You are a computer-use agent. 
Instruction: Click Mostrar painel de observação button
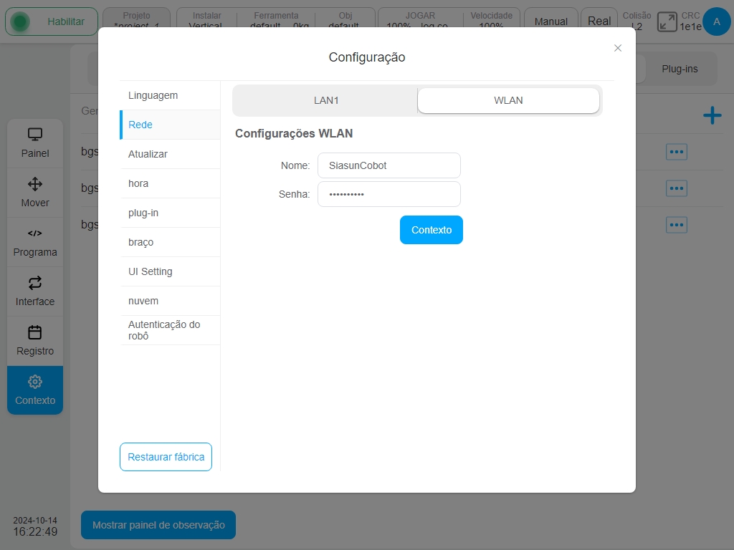pyautogui.click(x=158, y=525)
